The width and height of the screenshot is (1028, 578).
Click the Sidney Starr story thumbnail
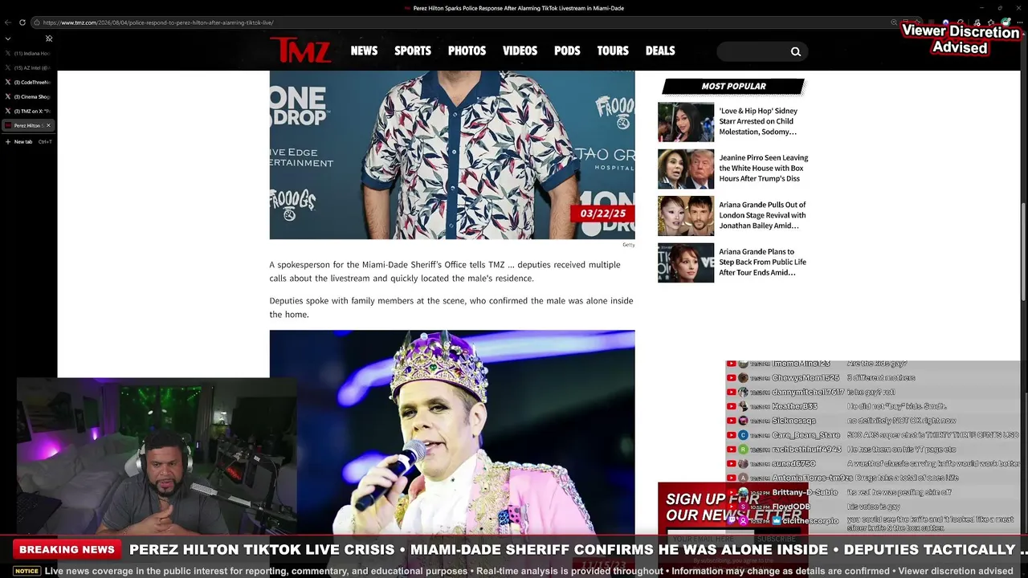click(686, 122)
